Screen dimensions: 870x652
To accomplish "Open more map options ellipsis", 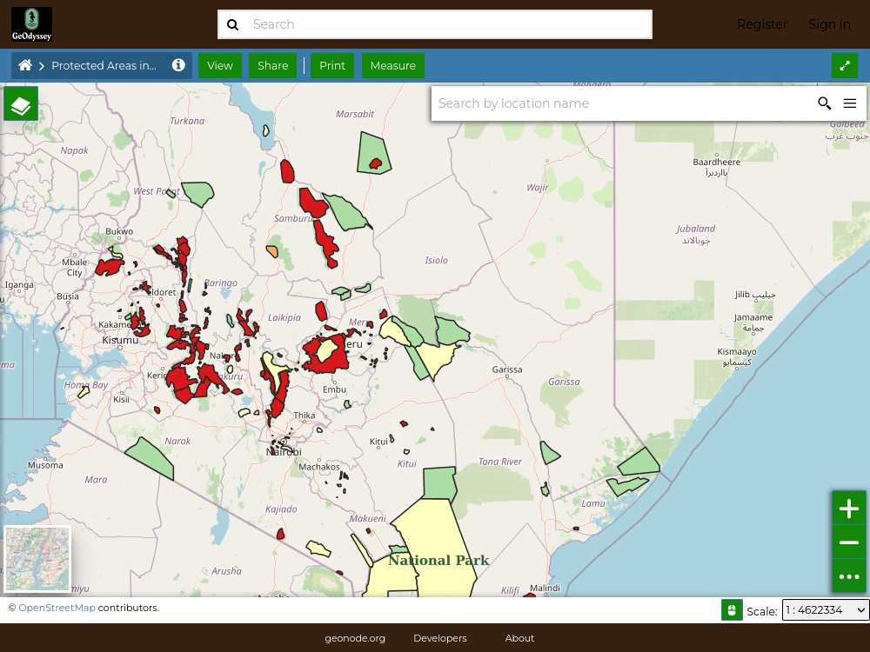I will (x=849, y=576).
